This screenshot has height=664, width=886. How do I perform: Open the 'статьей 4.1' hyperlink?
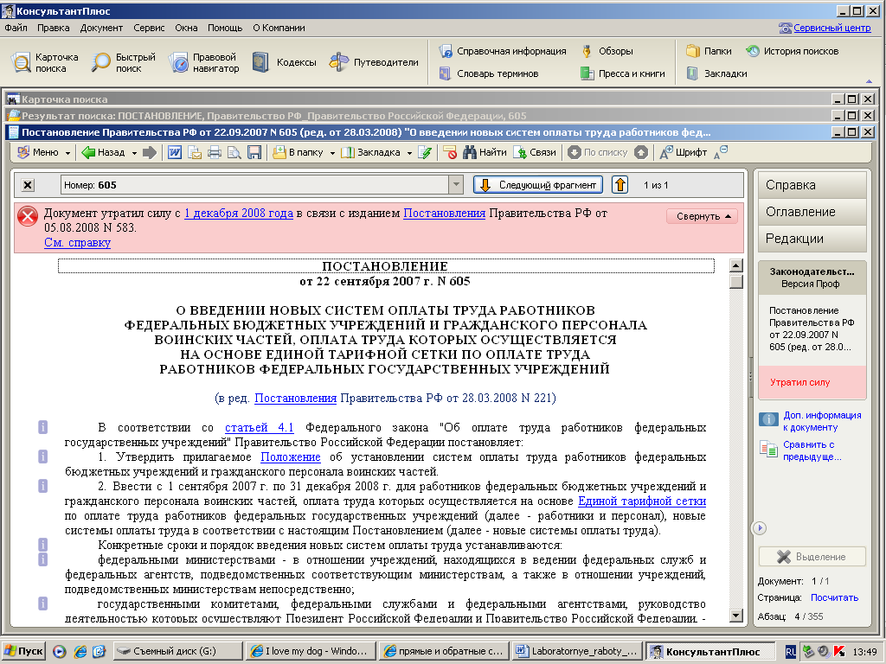tap(260, 427)
